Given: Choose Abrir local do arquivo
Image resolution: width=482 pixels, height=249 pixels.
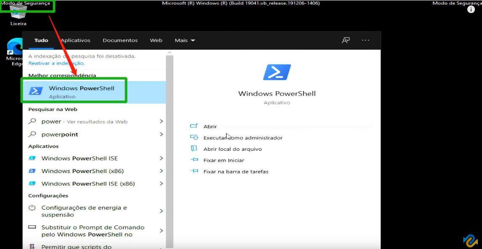Looking at the screenshot, I should pyautogui.click(x=232, y=149).
